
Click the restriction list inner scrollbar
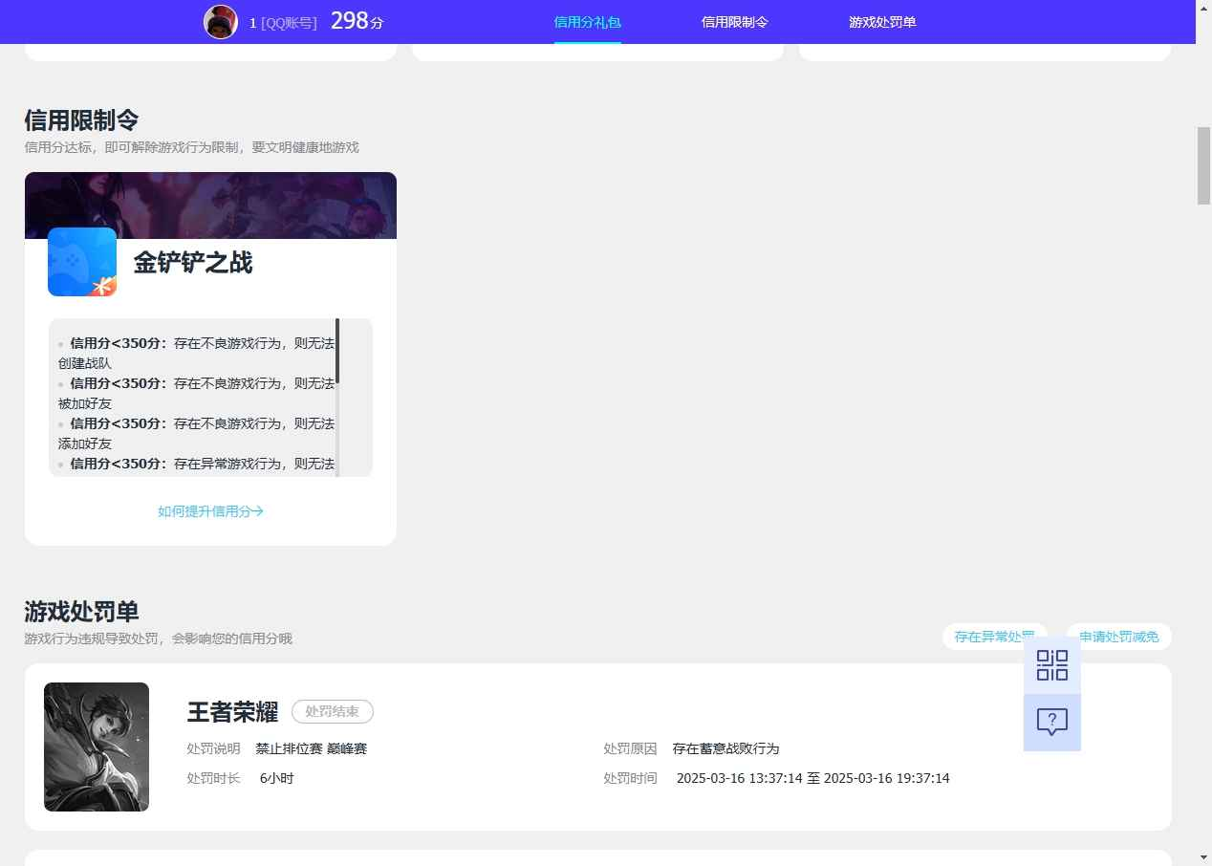pyautogui.click(x=337, y=352)
